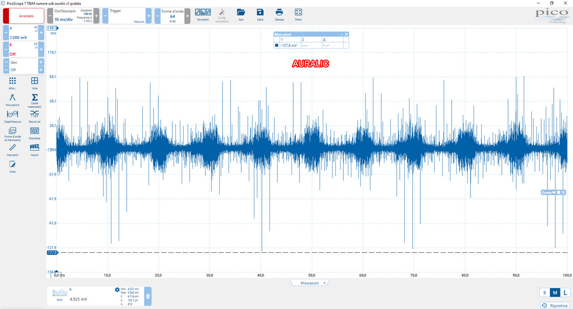Select medium size M view
Image resolution: width=573 pixels, height=309 pixels.
click(555, 292)
